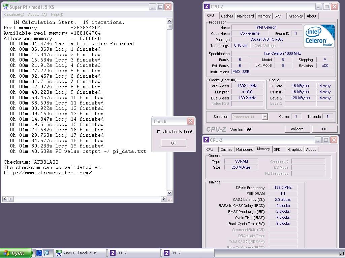345x258 pixels.
Task: Click the DRAM Frequency value 139.2 MHz
Action: (x=283, y=187)
